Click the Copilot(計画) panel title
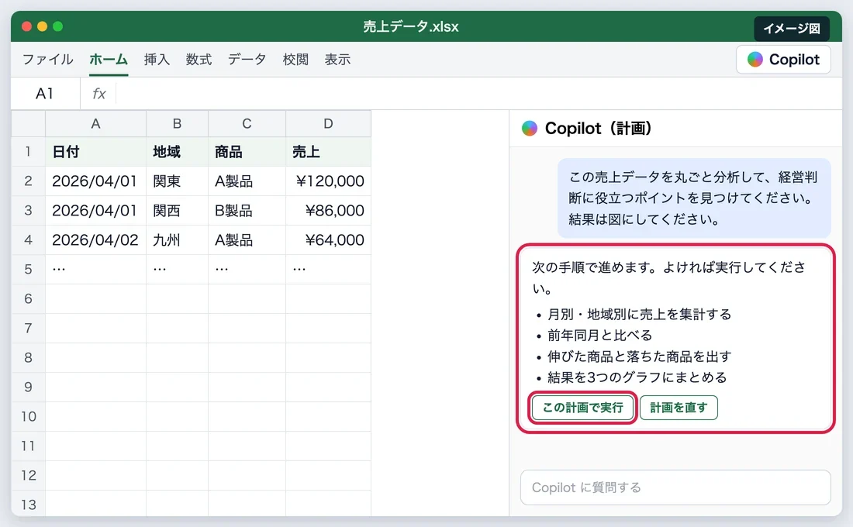The image size is (853, 527). tap(598, 129)
